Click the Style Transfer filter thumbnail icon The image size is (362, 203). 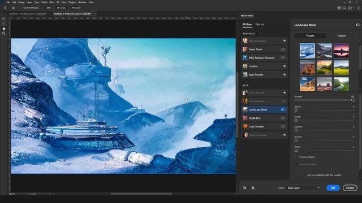tap(245, 75)
